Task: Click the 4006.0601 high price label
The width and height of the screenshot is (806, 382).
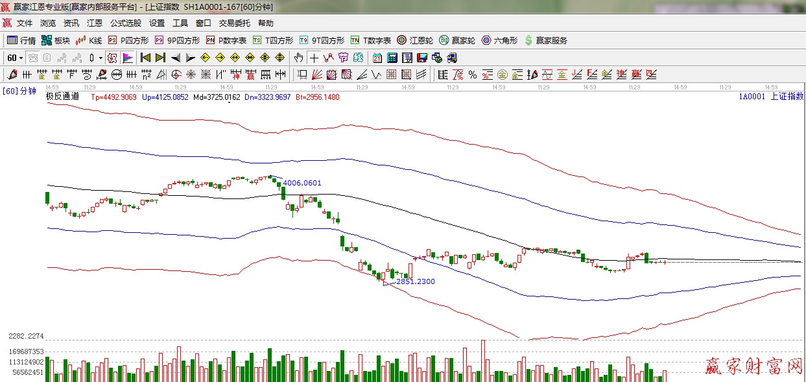Action: tap(302, 183)
